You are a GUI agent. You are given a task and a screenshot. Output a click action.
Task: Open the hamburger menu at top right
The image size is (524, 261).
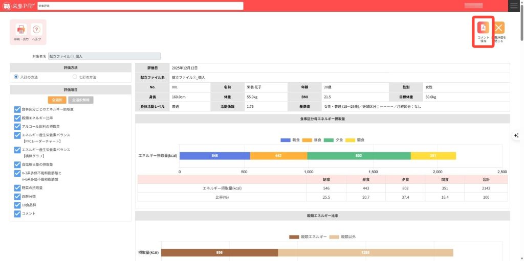514,6
